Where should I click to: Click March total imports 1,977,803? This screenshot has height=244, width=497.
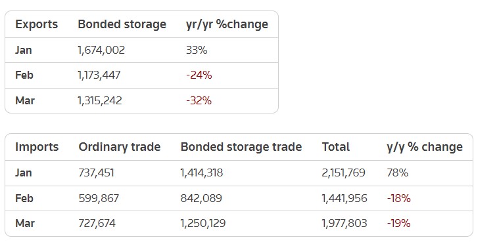(x=344, y=223)
